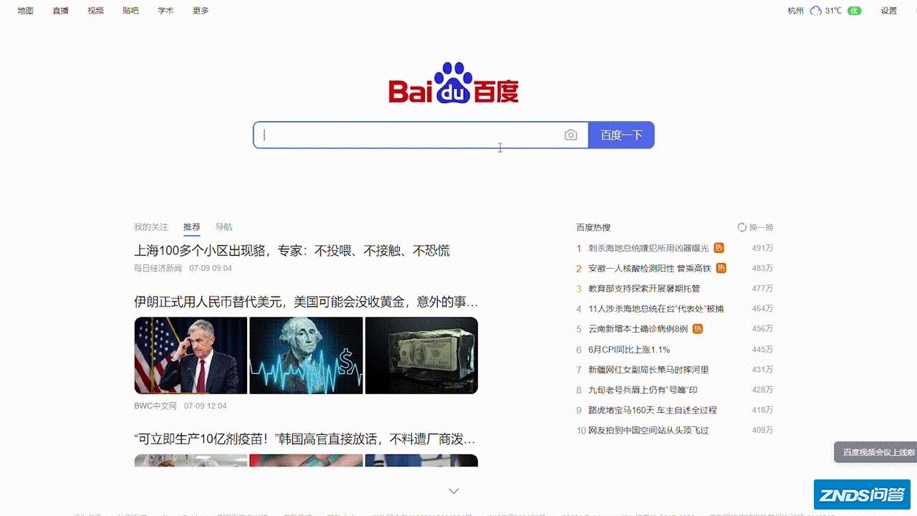Open thumbnail of dollar bills in ice
The height and width of the screenshot is (516, 917).
click(421, 355)
